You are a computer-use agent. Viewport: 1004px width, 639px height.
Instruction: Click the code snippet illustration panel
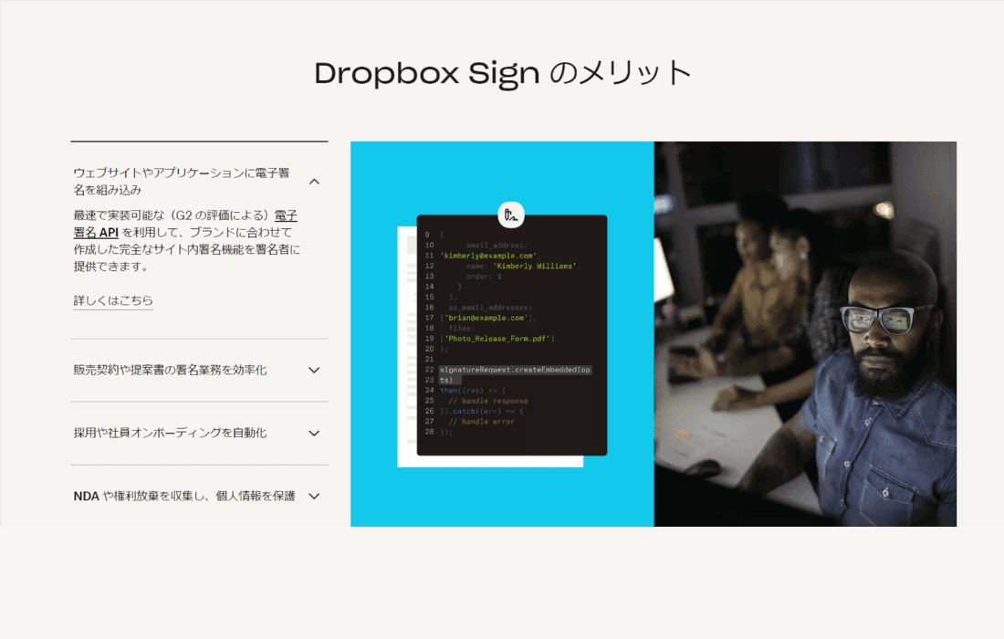(x=512, y=335)
